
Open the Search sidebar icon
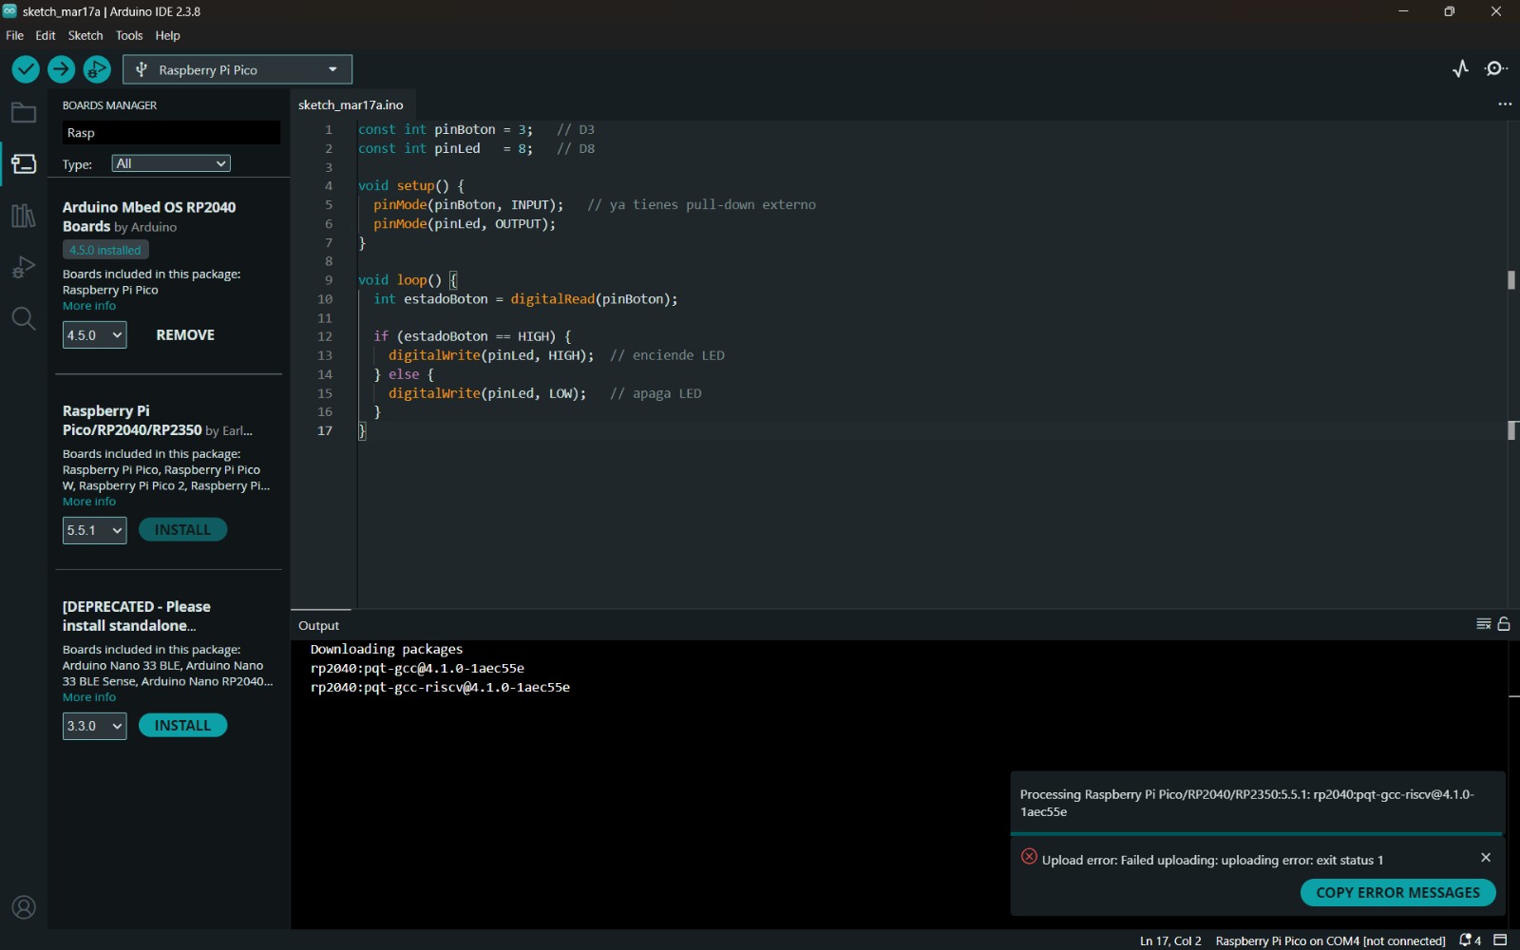24,318
